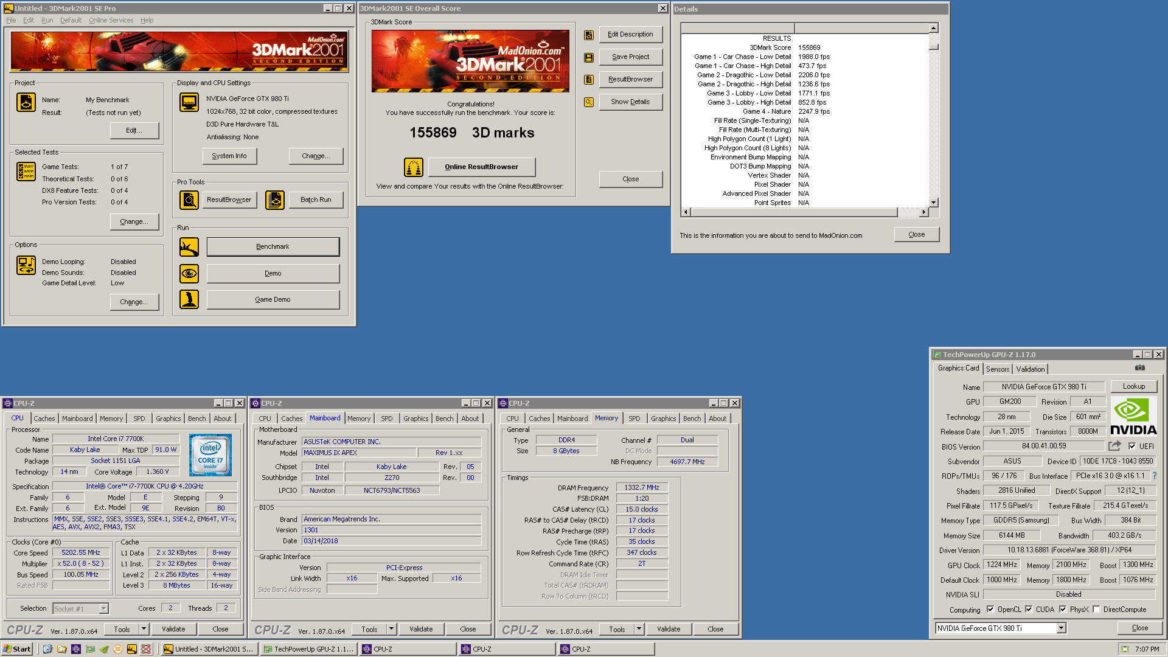Open the Graphics tab in the Mainboard CPU-Z window
The height and width of the screenshot is (657, 1168).
[416, 419]
